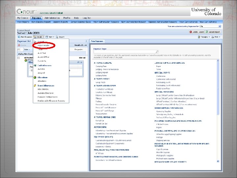The width and height of the screenshot is (237, 178).
Task: Open the Details dropdown menu
Action: coord(39,37)
